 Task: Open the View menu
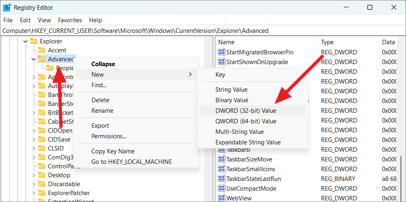[44, 20]
